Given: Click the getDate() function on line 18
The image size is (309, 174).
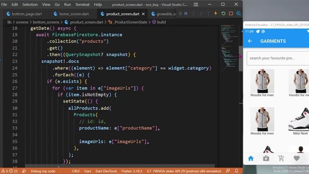Looking at the screenshot, I should coord(42,28).
